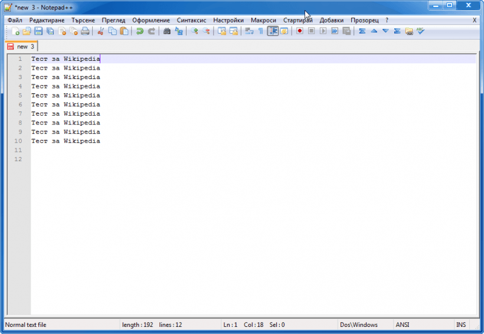484x334 pixels.
Task: Close document with the menu bar X
Action: coord(475,20)
